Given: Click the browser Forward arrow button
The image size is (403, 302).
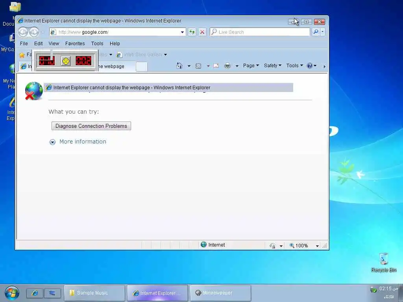Looking at the screenshot, I should (x=34, y=32).
